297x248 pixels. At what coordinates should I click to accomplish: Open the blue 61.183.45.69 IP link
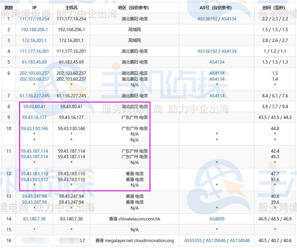(34, 62)
